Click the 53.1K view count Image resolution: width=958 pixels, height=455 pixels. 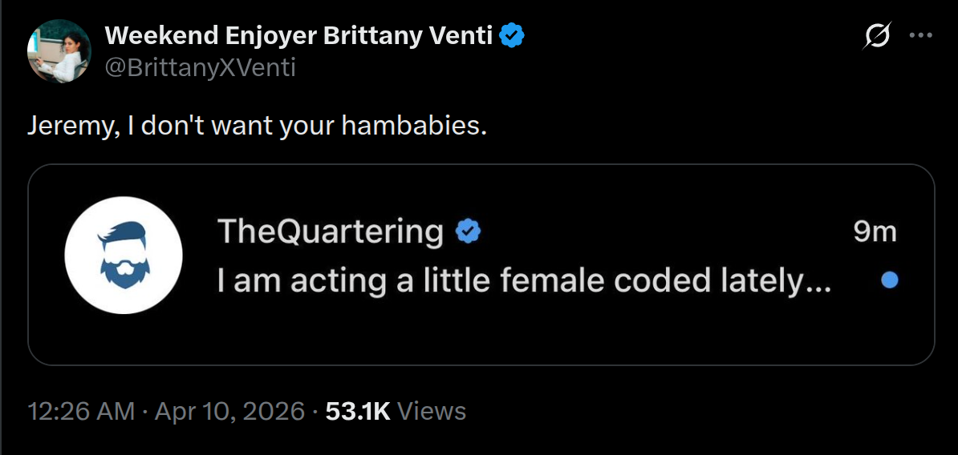[x=358, y=411]
